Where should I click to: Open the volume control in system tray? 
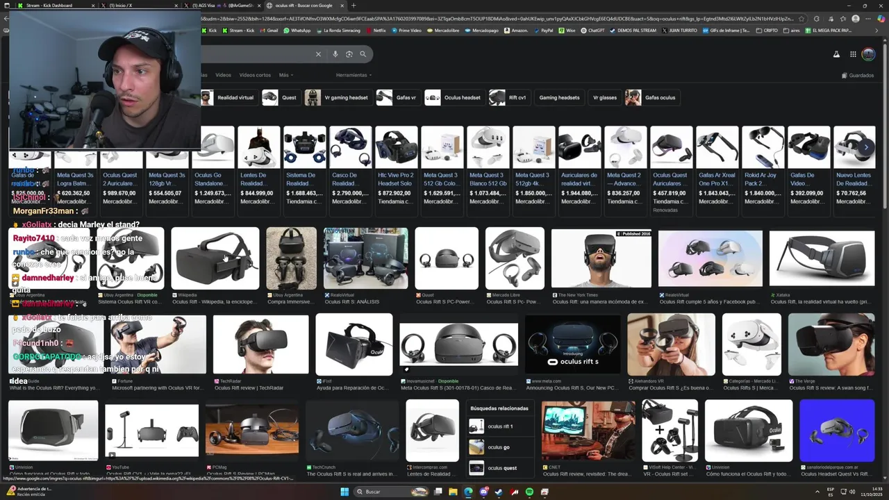tap(851, 492)
